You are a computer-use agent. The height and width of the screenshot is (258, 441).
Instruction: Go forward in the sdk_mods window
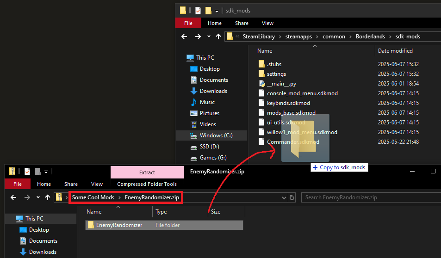(x=198, y=37)
